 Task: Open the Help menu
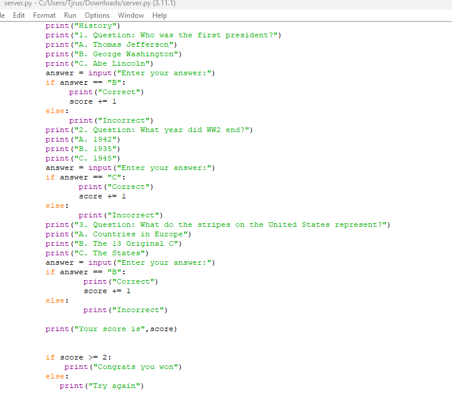tap(159, 15)
